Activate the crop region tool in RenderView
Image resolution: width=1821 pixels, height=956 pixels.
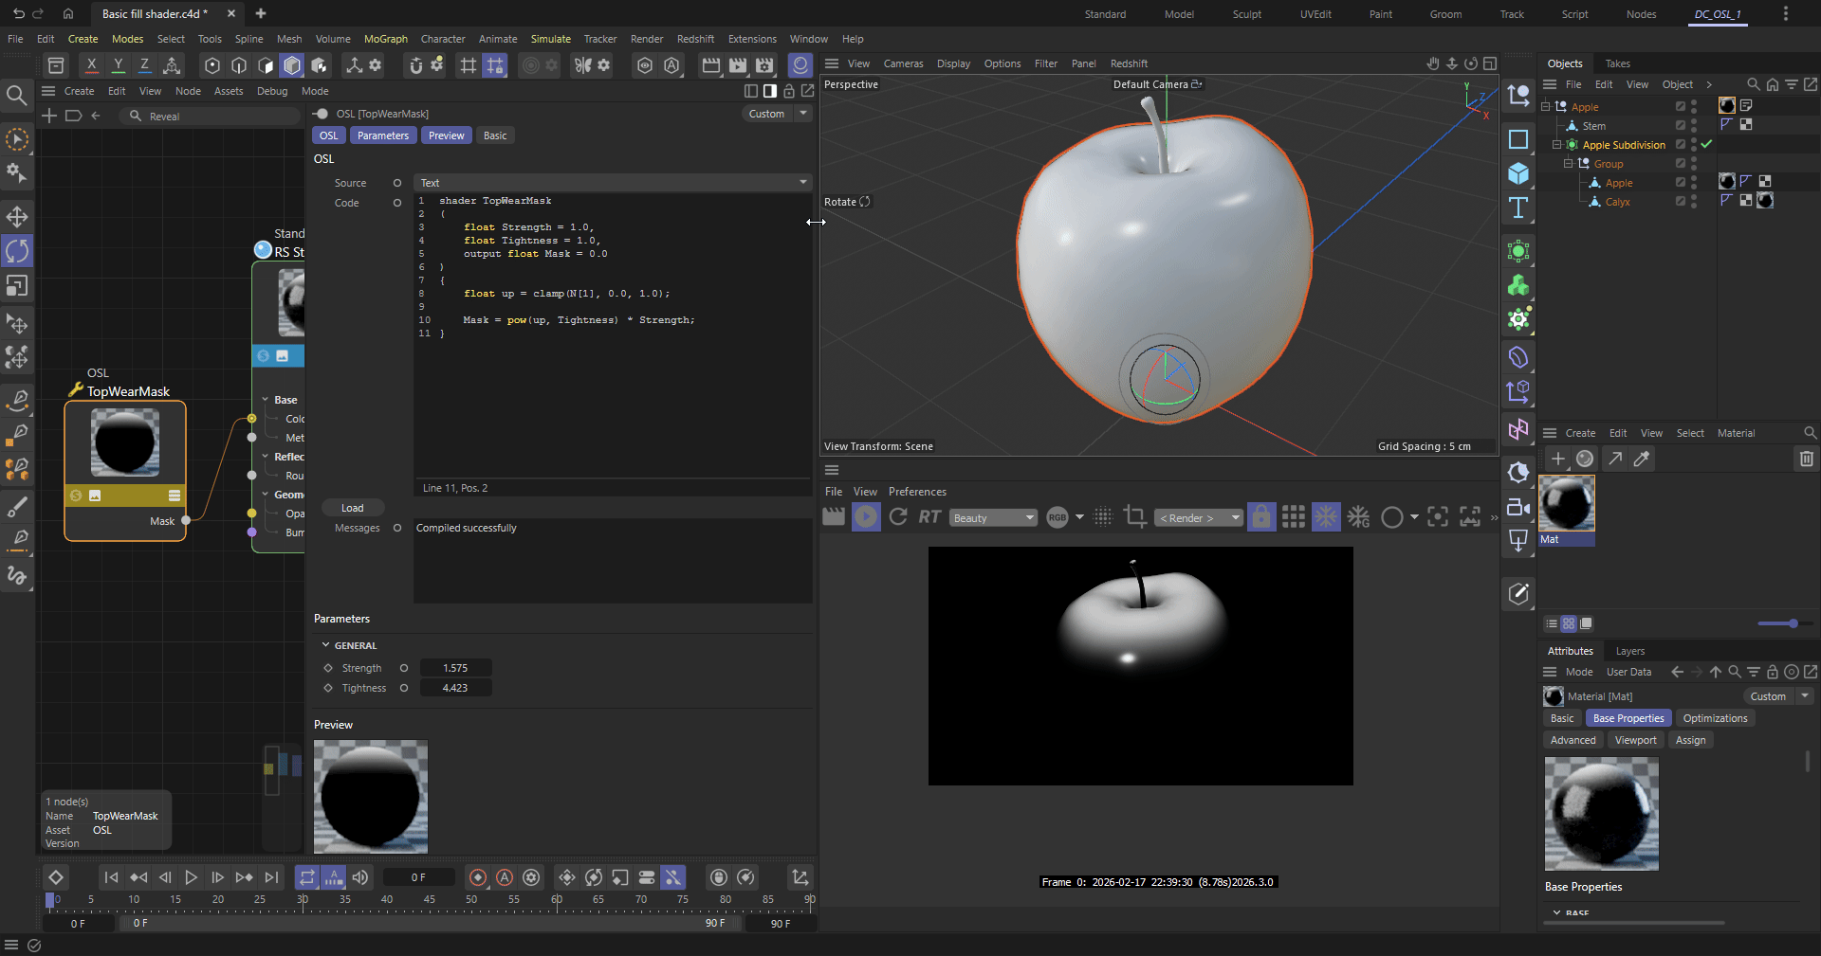click(1134, 516)
